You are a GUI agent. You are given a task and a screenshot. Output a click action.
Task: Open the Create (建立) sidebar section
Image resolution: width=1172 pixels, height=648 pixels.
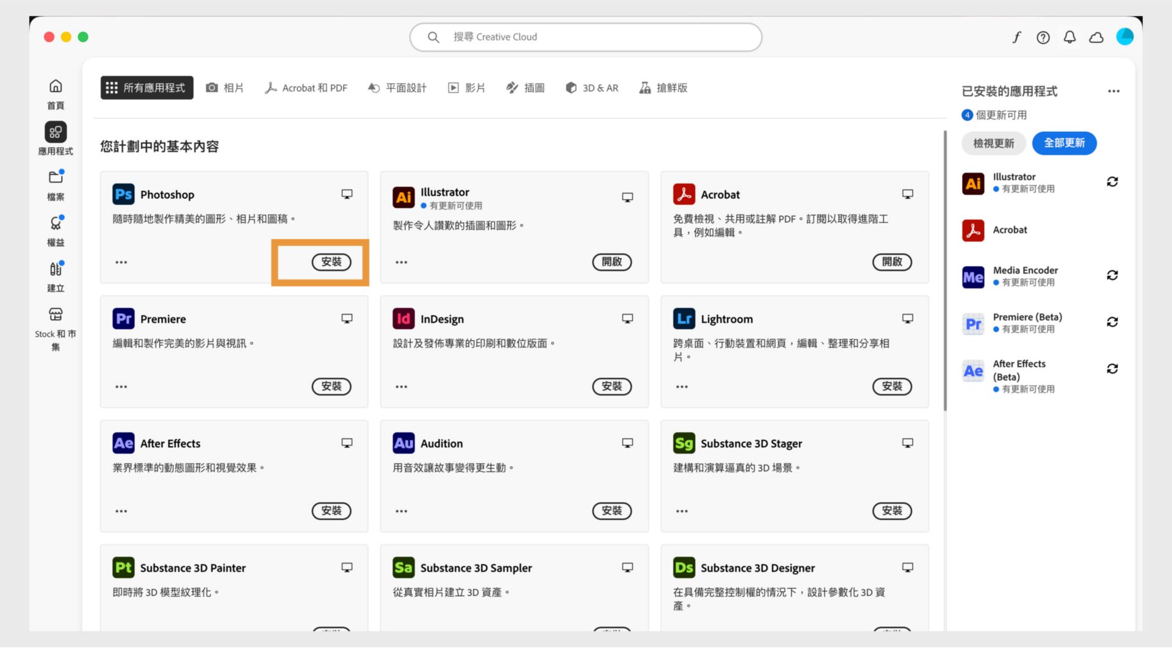click(x=56, y=277)
